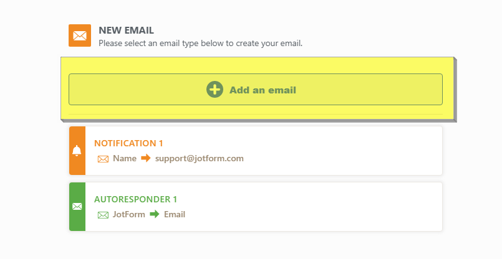Viewport: 502px width, 259px height.
Task: Click the support@jotform.com recipient address
Action: (x=199, y=158)
